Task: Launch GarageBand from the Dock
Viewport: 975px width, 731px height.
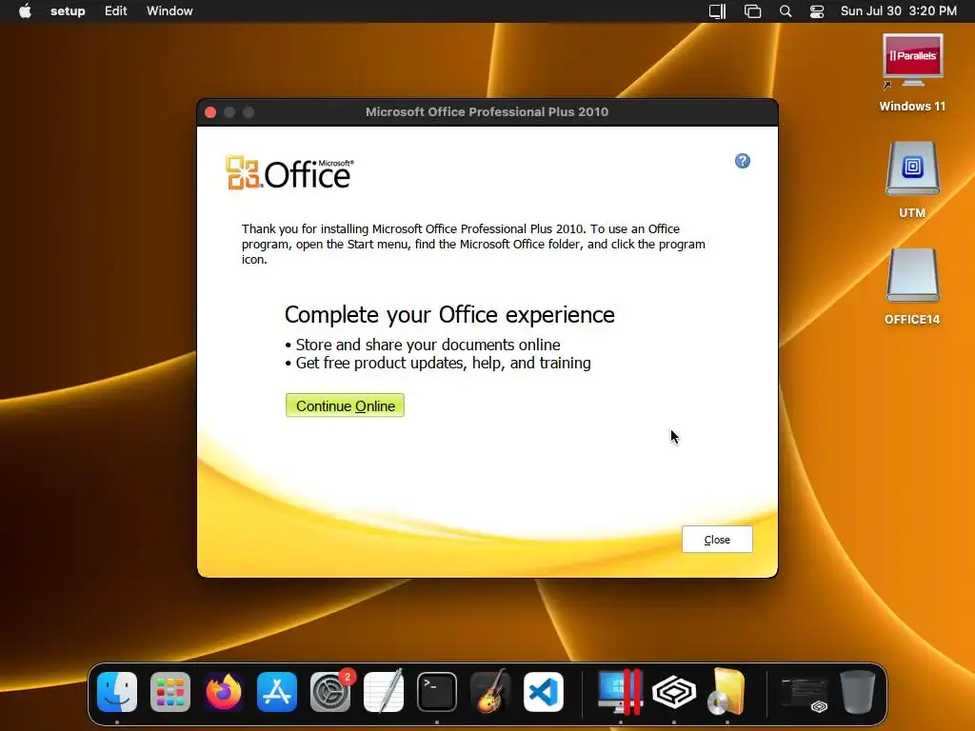Action: [x=490, y=692]
